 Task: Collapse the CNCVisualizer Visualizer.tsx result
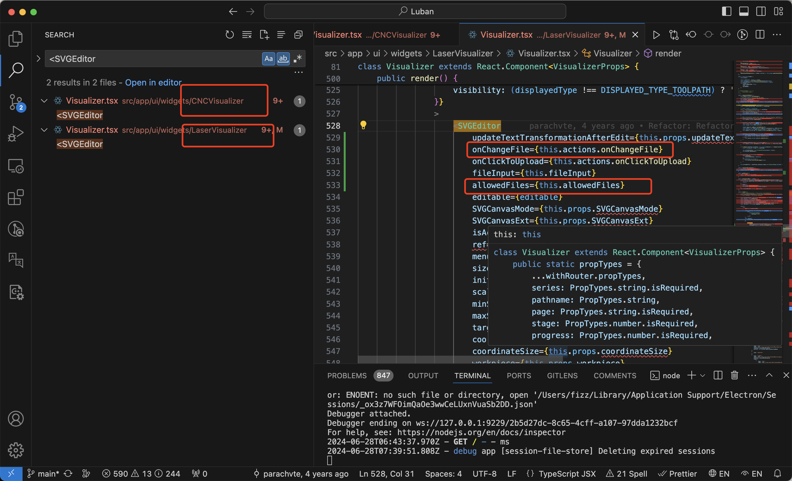tap(44, 101)
